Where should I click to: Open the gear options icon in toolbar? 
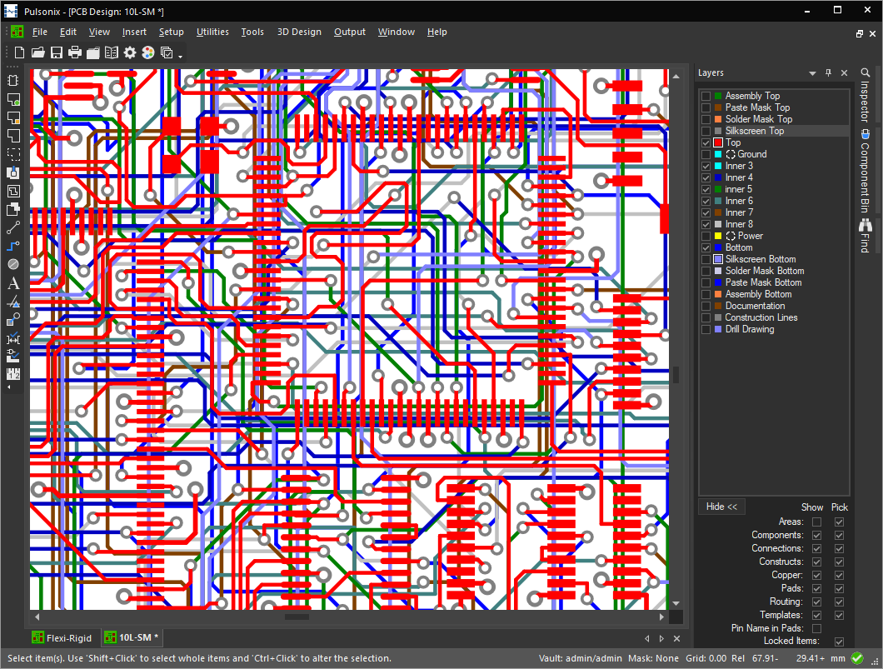click(130, 53)
